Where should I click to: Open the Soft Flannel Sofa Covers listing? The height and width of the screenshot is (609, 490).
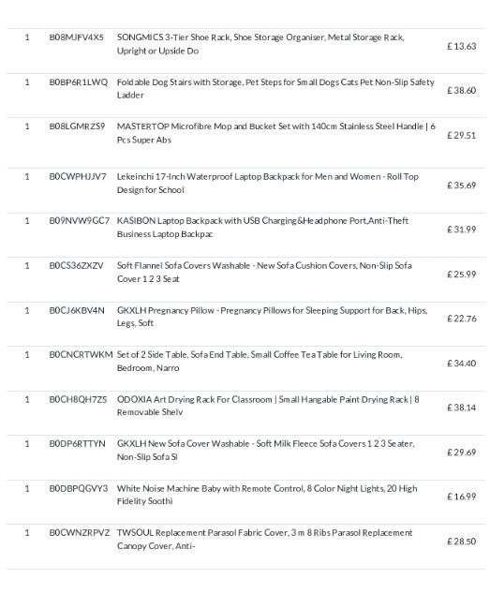coord(264,272)
